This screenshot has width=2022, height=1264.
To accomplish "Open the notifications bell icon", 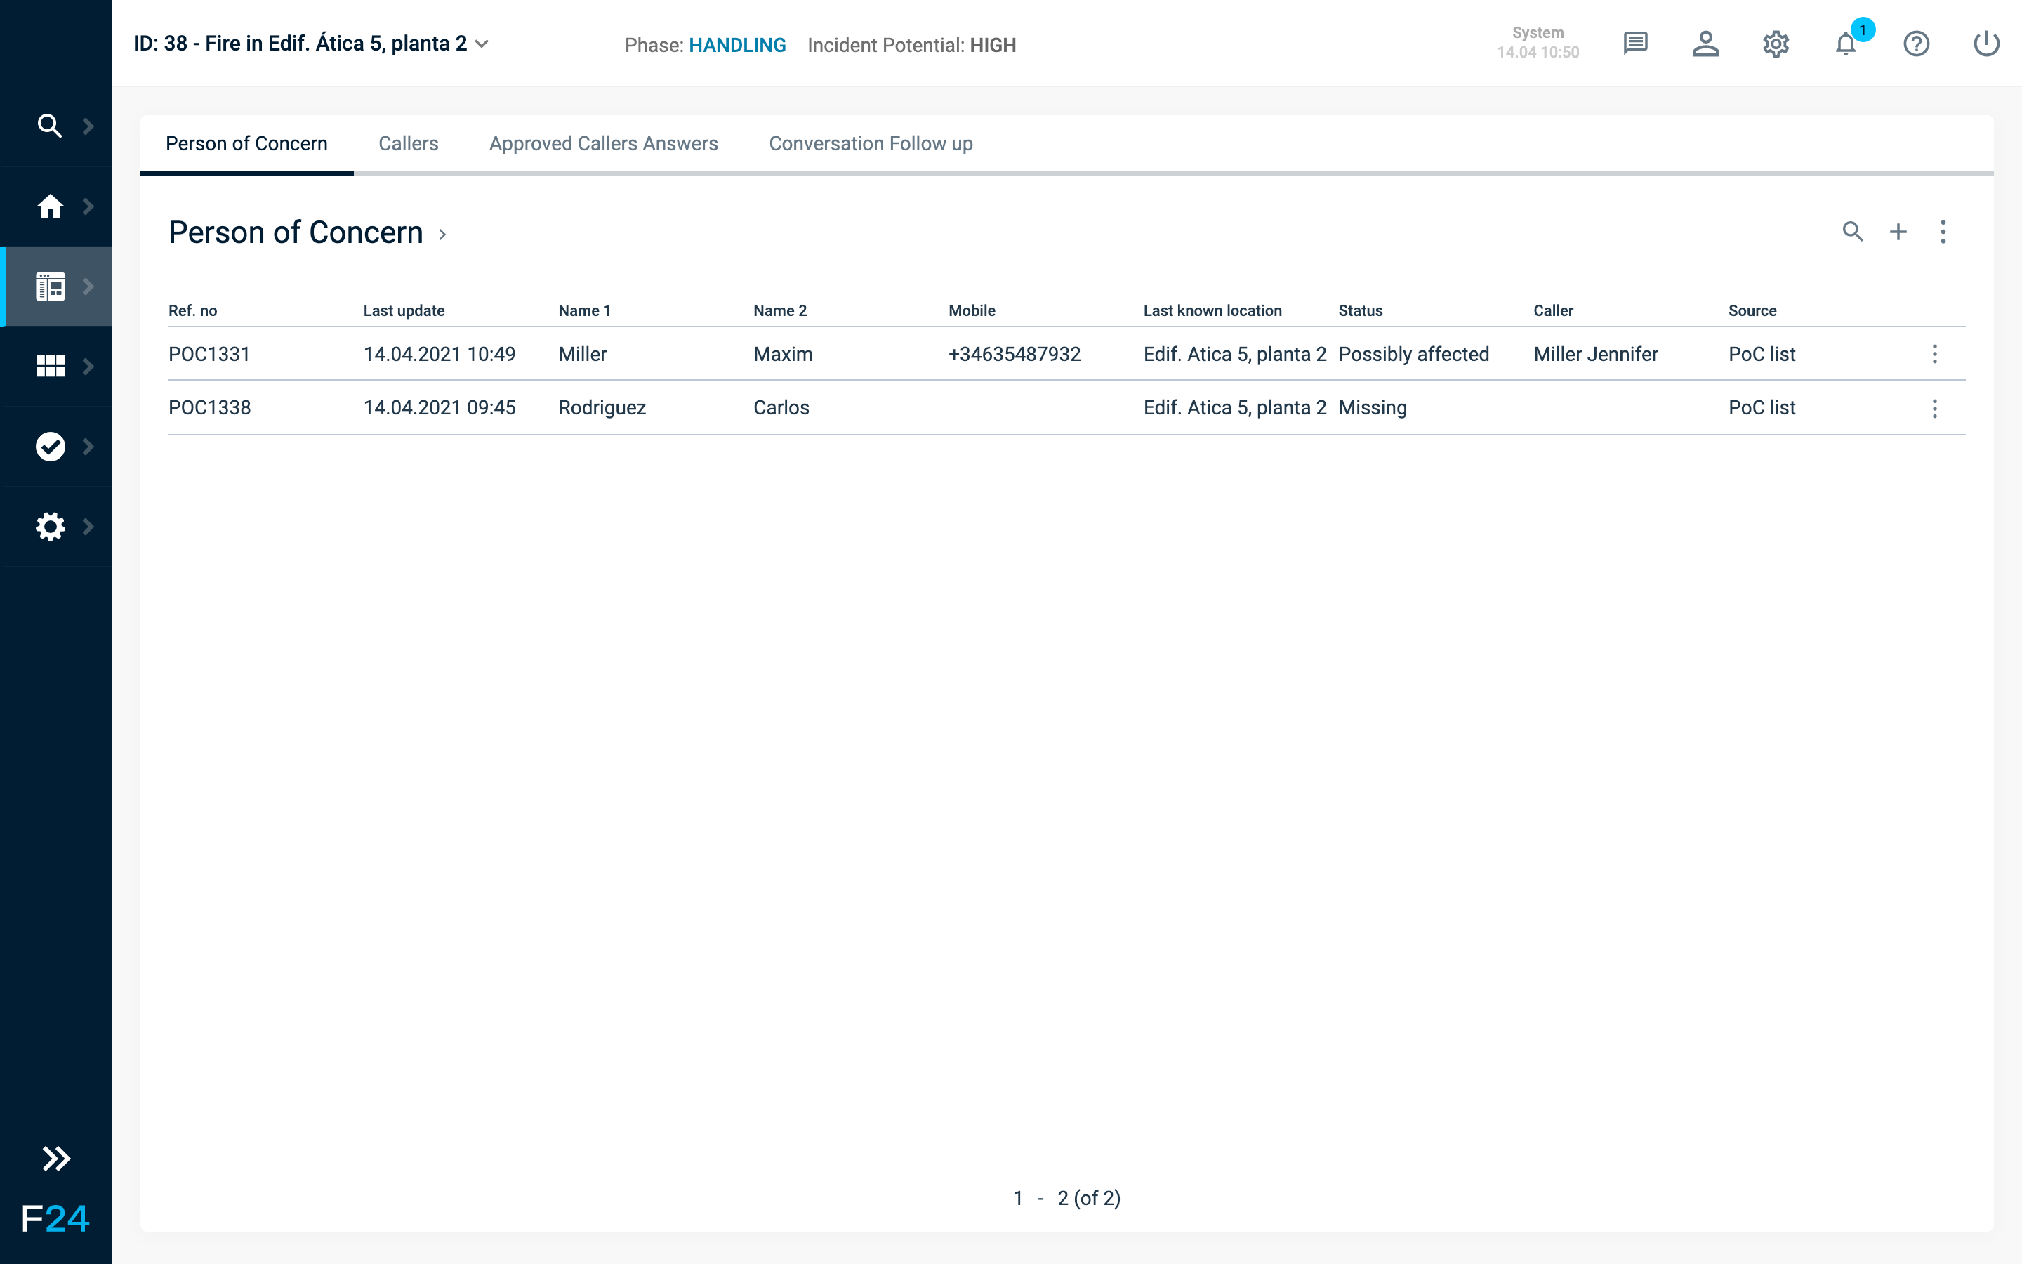I will coord(1846,44).
